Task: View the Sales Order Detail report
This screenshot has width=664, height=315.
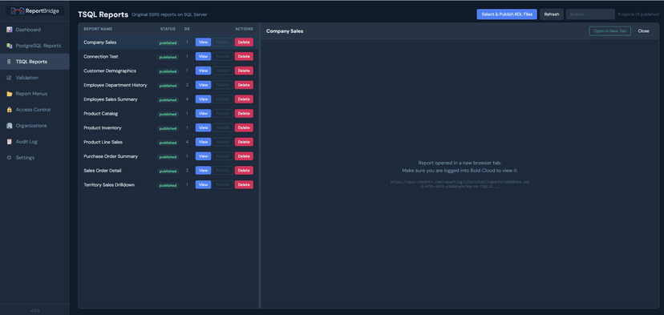Action: coord(203,171)
